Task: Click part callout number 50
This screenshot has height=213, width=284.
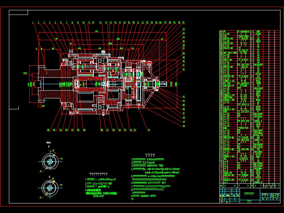Action: (x=184, y=126)
